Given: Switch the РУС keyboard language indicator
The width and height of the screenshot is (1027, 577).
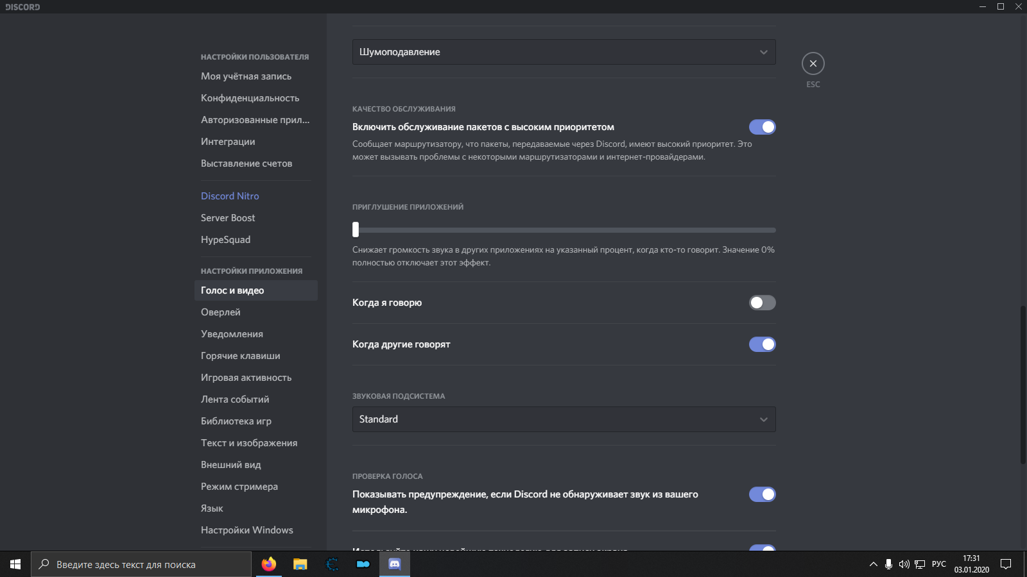Looking at the screenshot, I should coord(939,564).
